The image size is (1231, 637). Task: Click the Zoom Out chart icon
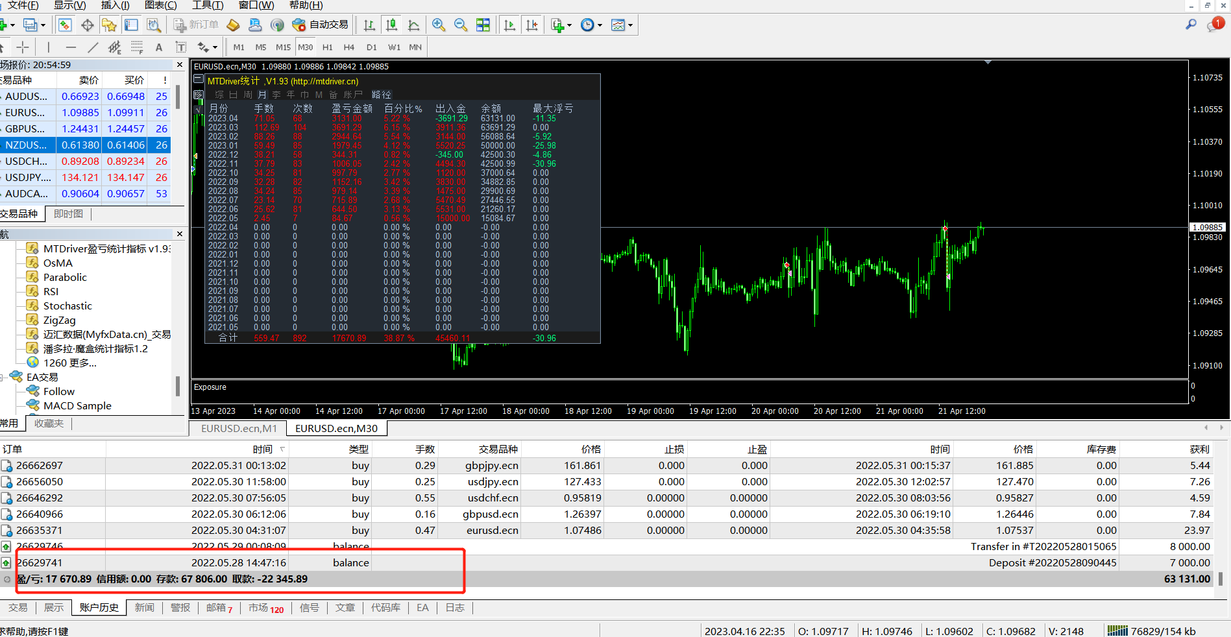pos(461,25)
